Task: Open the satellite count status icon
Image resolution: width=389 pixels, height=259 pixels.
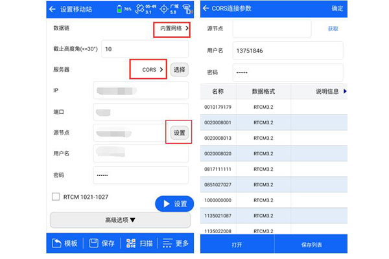Action: point(139,9)
